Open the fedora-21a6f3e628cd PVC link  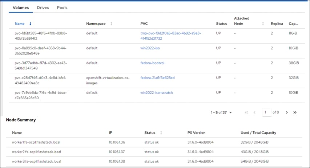click(x=158, y=78)
